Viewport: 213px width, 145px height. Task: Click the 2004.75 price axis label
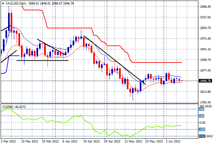pyautogui.click(x=205, y=28)
